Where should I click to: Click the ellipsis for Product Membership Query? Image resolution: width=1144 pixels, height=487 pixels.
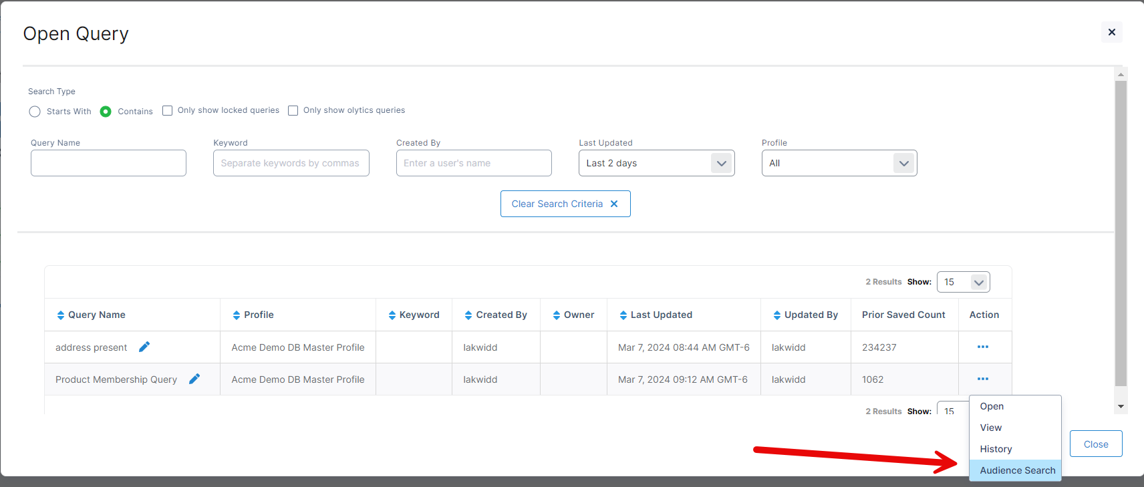982,379
